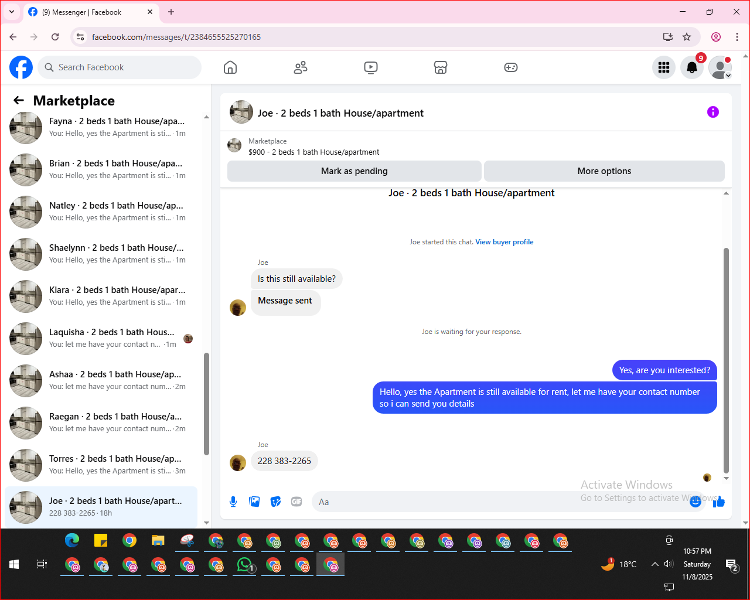Open the Brian conversation
Image resolution: width=750 pixels, height=600 pixels.
(101, 170)
